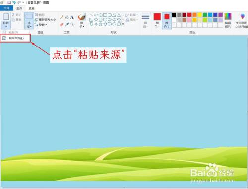Select the Fill with color bucket tool
The image size is (248, 189).
coord(67,17)
